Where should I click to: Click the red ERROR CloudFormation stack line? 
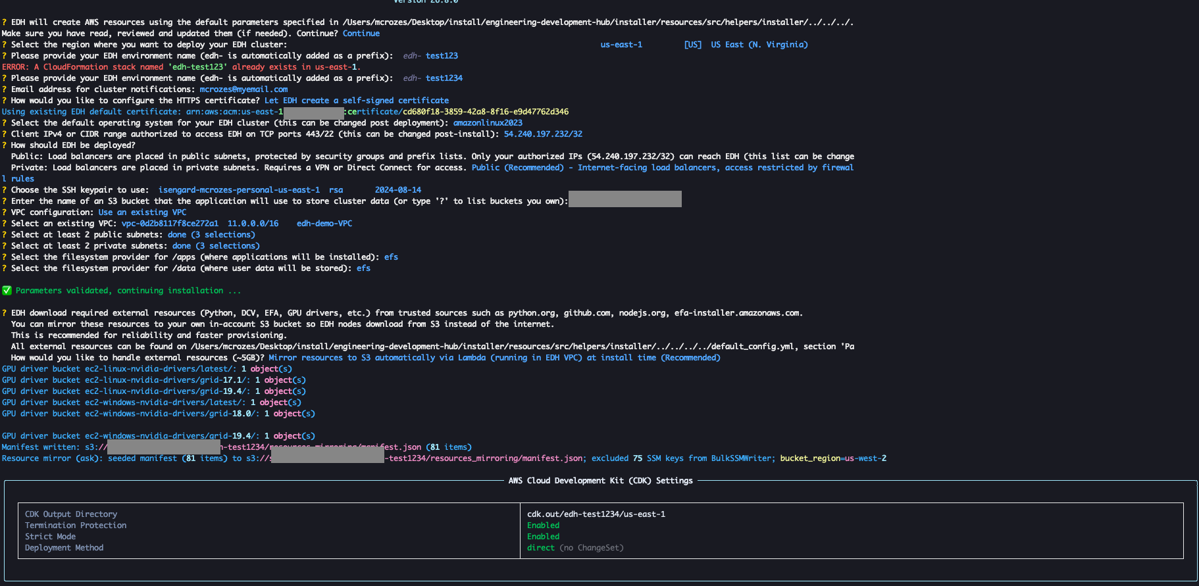coord(181,67)
